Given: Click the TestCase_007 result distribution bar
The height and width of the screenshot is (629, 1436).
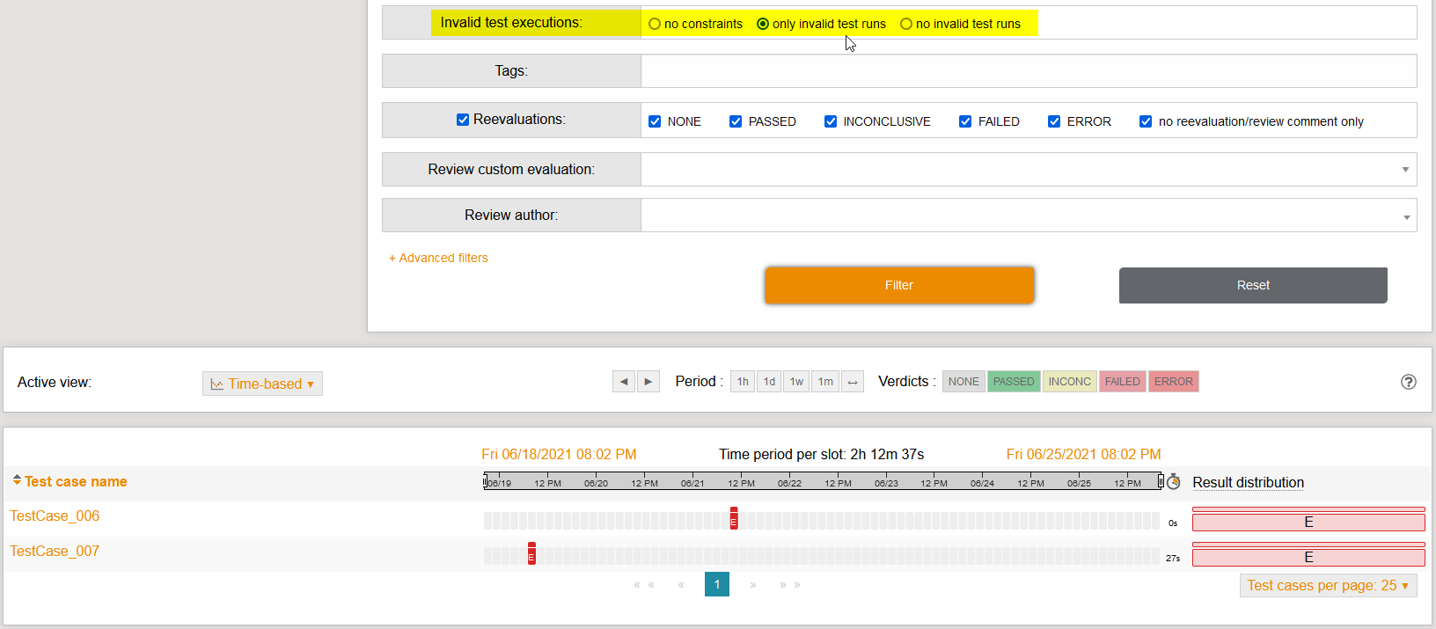Looking at the screenshot, I should coord(1308,558).
